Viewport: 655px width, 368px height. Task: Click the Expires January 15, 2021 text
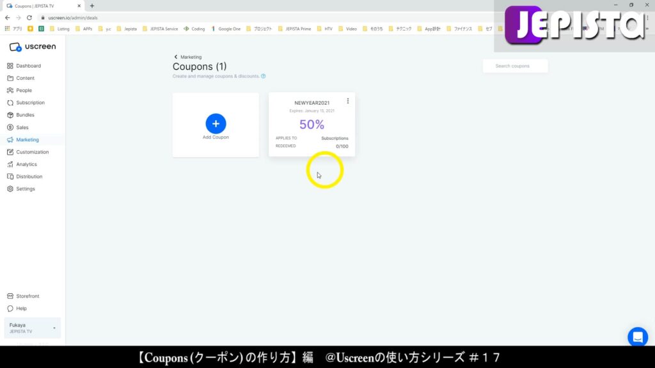(x=312, y=111)
